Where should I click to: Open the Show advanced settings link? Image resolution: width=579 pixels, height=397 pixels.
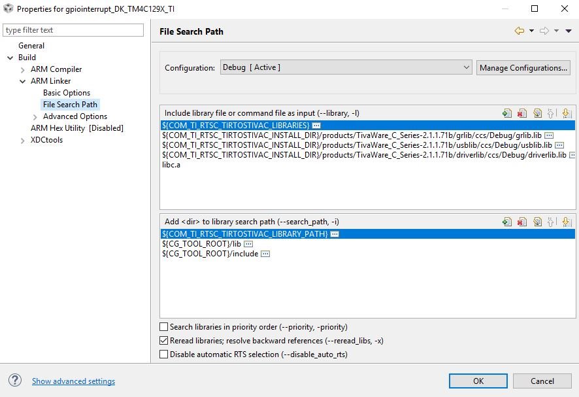[73, 381]
